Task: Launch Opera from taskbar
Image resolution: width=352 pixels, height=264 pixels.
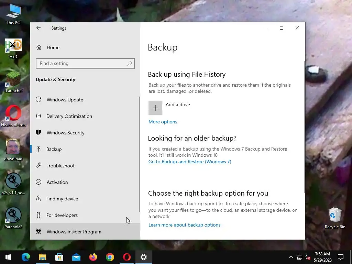Action: tap(126, 257)
